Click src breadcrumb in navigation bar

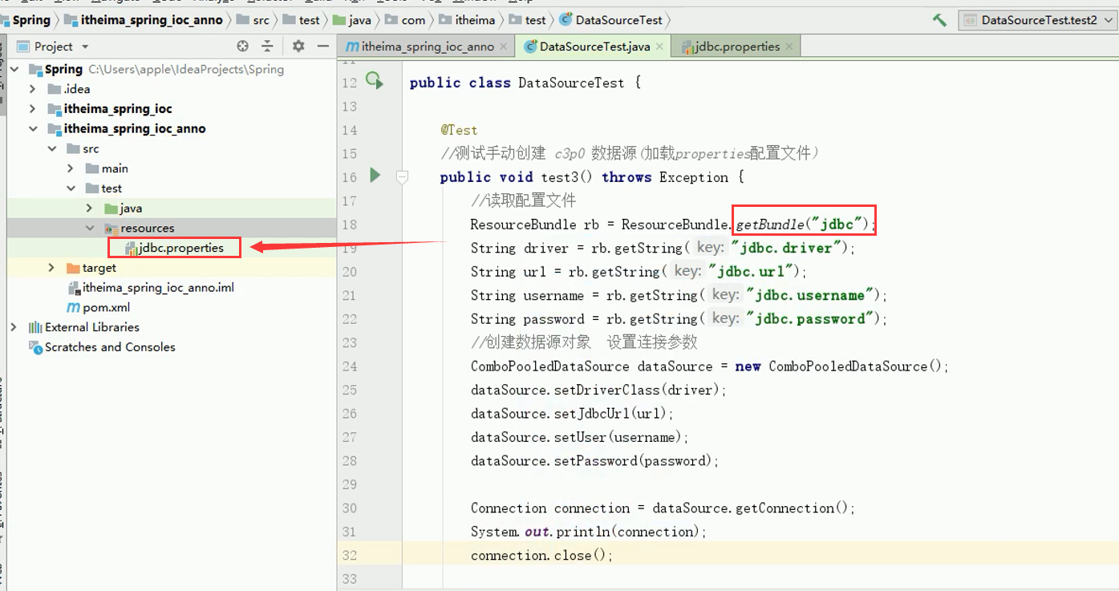pos(262,20)
